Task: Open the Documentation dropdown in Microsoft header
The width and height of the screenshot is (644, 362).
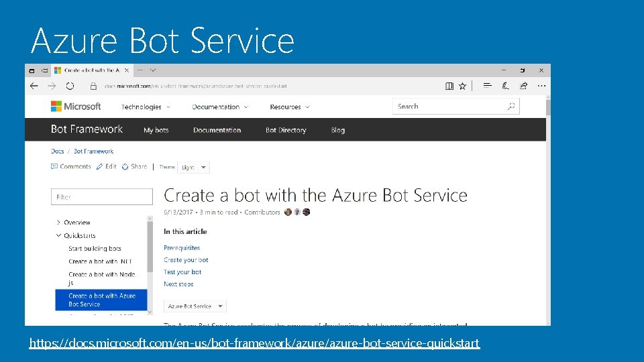Action: point(220,107)
